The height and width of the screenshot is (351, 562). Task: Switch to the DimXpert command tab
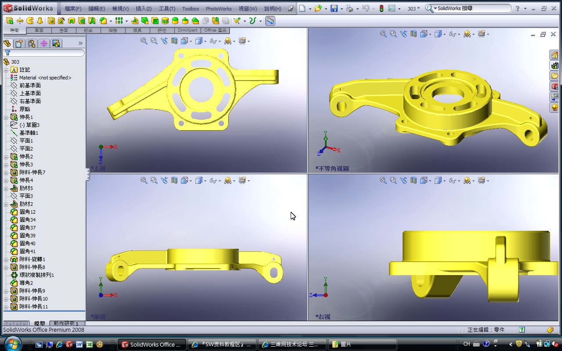(188, 30)
